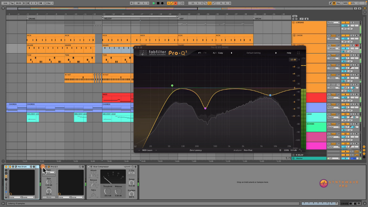Arm the 3 SNARE track record button
This screenshot has height=207, width=368.
tap(356, 46)
